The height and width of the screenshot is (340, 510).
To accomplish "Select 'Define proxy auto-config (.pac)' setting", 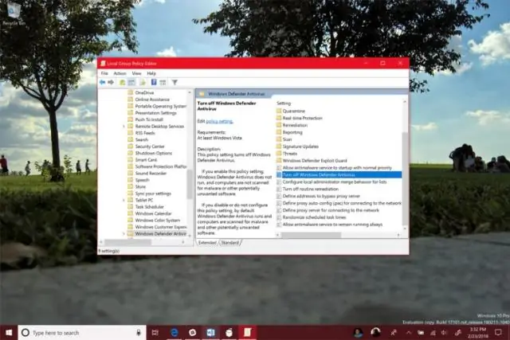I will click(x=339, y=203).
